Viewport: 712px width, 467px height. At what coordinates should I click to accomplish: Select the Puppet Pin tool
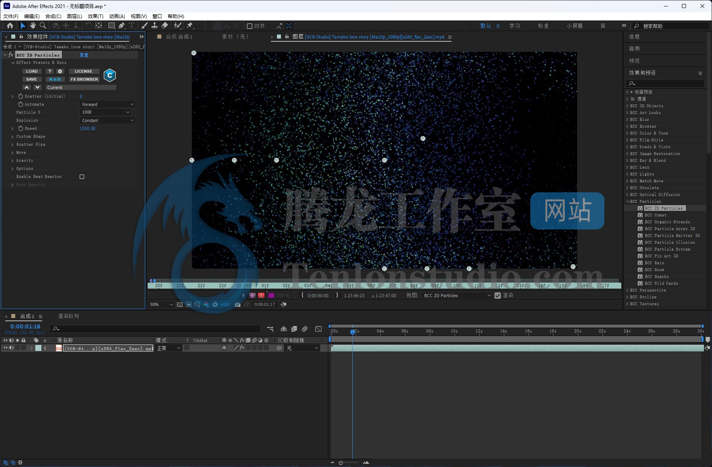click(190, 26)
